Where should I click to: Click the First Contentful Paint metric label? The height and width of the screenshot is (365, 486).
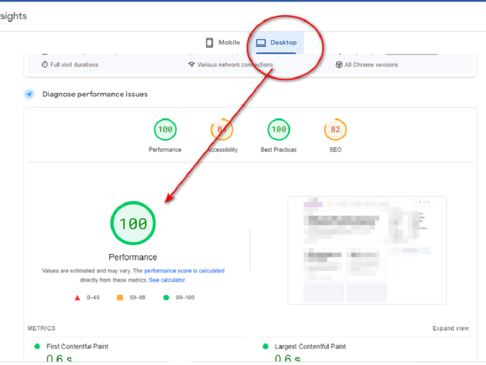tap(77, 347)
